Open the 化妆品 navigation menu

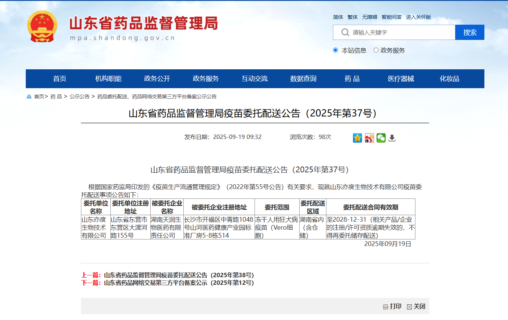click(449, 79)
